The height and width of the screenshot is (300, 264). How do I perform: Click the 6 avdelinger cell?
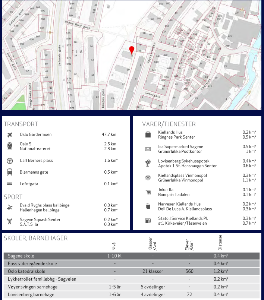pyautogui.click(x=153, y=287)
